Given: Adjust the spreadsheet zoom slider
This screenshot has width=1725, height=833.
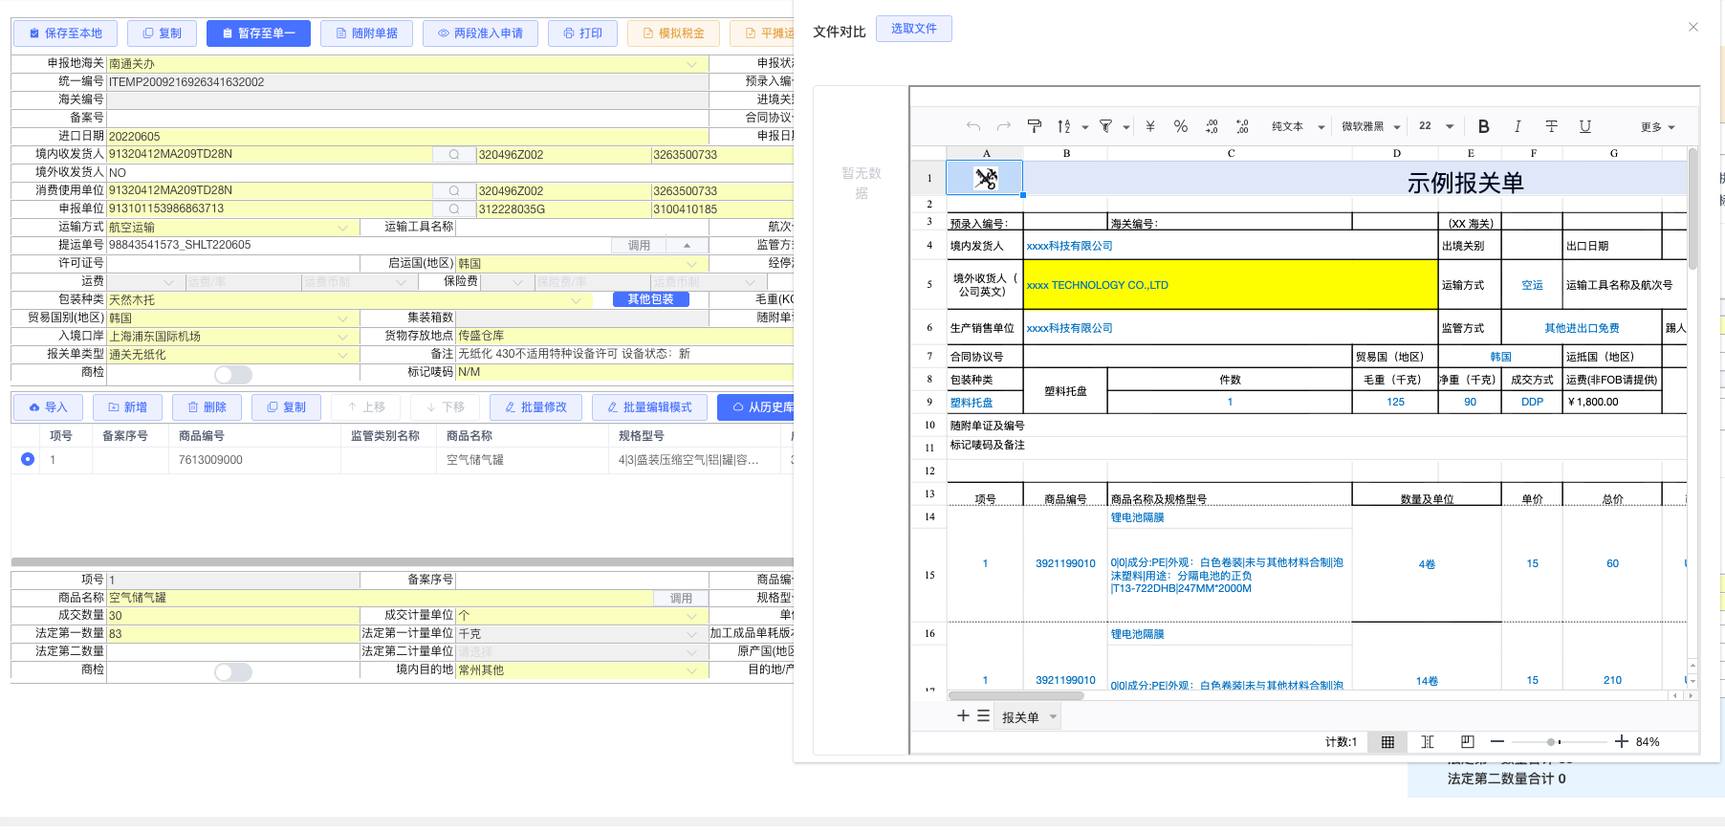Looking at the screenshot, I should [x=1551, y=742].
